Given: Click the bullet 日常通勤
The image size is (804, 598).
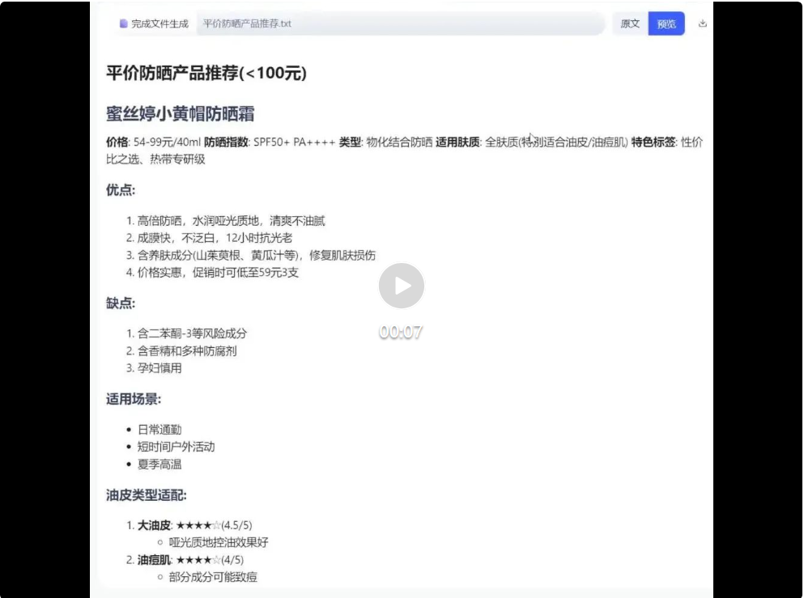Looking at the screenshot, I should pos(160,430).
